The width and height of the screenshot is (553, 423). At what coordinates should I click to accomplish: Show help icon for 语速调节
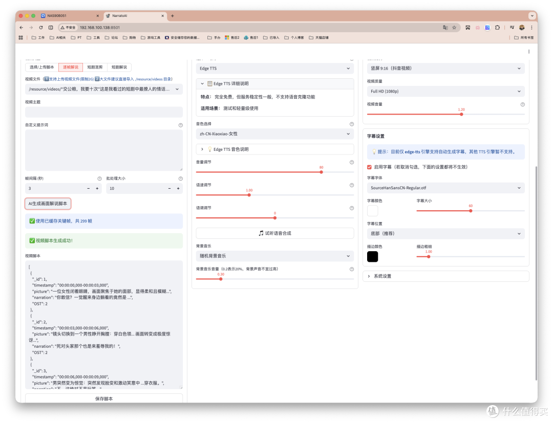[352, 185]
